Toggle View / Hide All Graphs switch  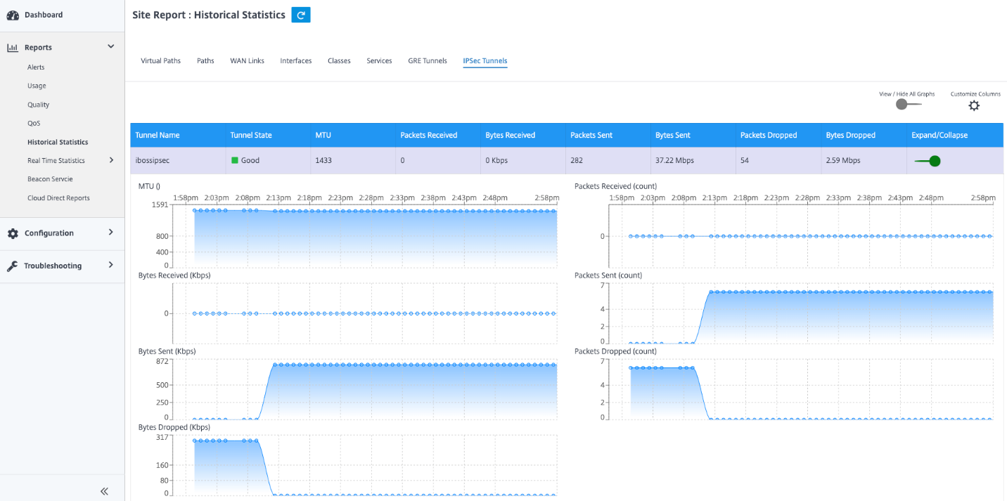[x=902, y=104]
